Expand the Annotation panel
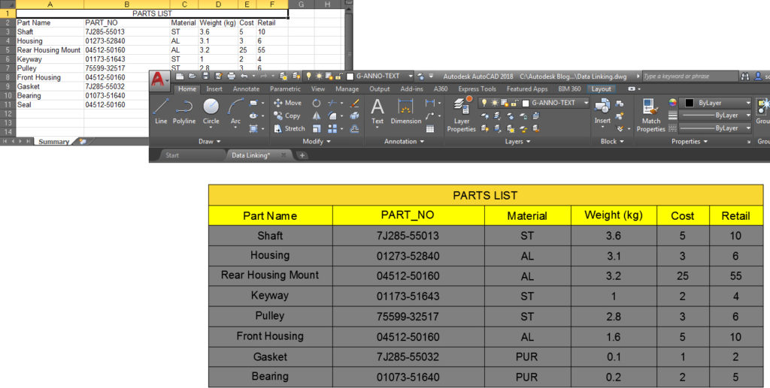Viewport: 770px width, 388px height. coord(404,142)
